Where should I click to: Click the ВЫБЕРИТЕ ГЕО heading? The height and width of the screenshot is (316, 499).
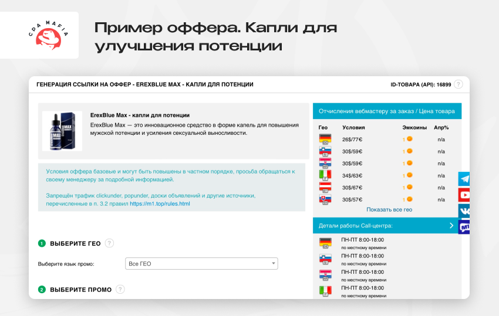pyautogui.click(x=75, y=243)
